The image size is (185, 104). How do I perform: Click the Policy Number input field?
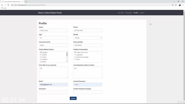click(88, 45)
